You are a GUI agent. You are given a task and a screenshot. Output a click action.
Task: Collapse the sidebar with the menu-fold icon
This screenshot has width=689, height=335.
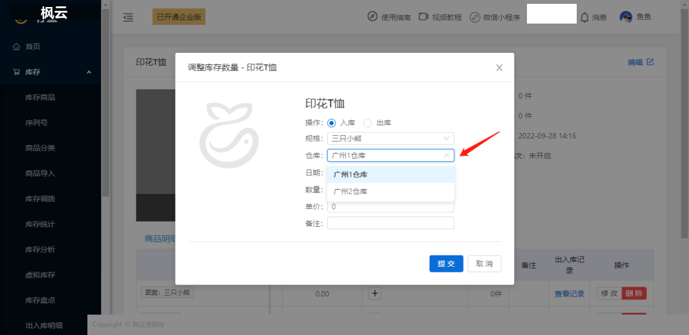[128, 18]
